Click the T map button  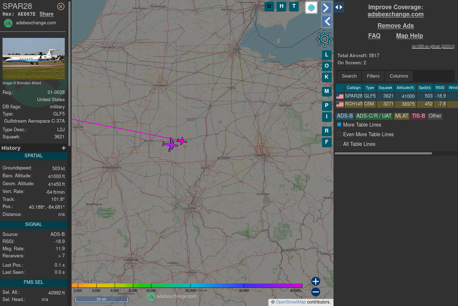[294, 6]
